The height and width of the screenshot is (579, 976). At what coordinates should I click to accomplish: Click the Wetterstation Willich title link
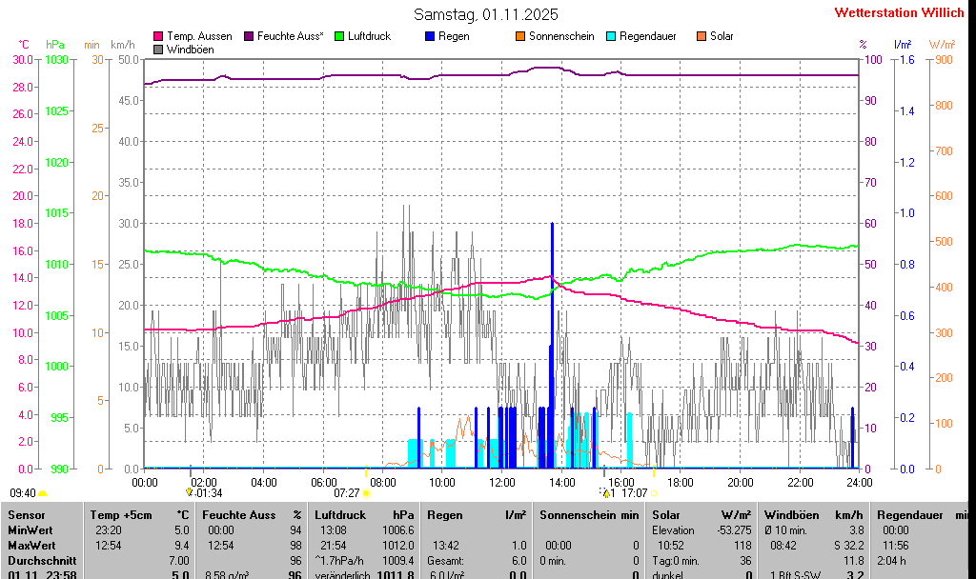coord(899,12)
